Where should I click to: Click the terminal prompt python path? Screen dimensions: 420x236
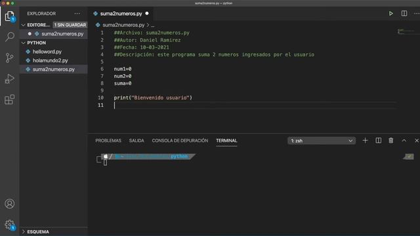pyautogui.click(x=179, y=156)
